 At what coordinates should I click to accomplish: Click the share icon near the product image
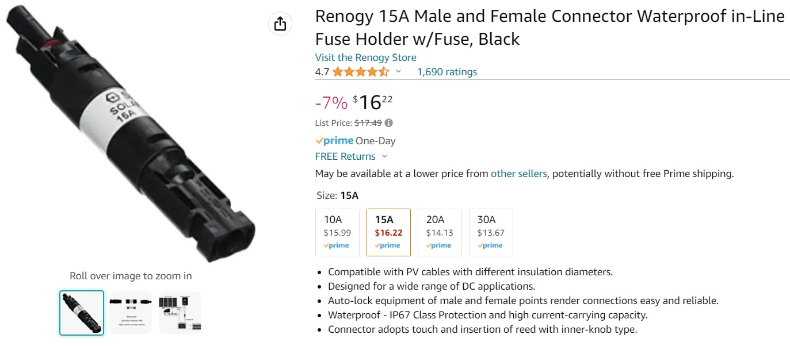pos(280,24)
